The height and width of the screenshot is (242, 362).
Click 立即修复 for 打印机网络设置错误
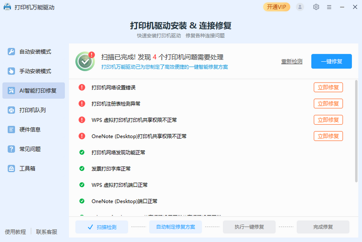[x=328, y=87]
